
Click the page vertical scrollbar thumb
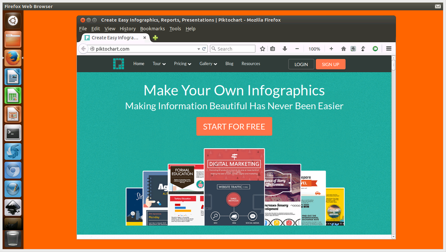394,65
